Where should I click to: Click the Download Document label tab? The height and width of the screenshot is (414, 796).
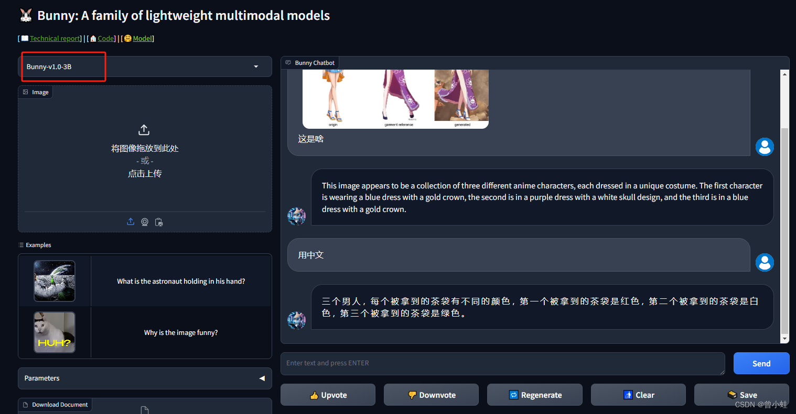click(56, 405)
